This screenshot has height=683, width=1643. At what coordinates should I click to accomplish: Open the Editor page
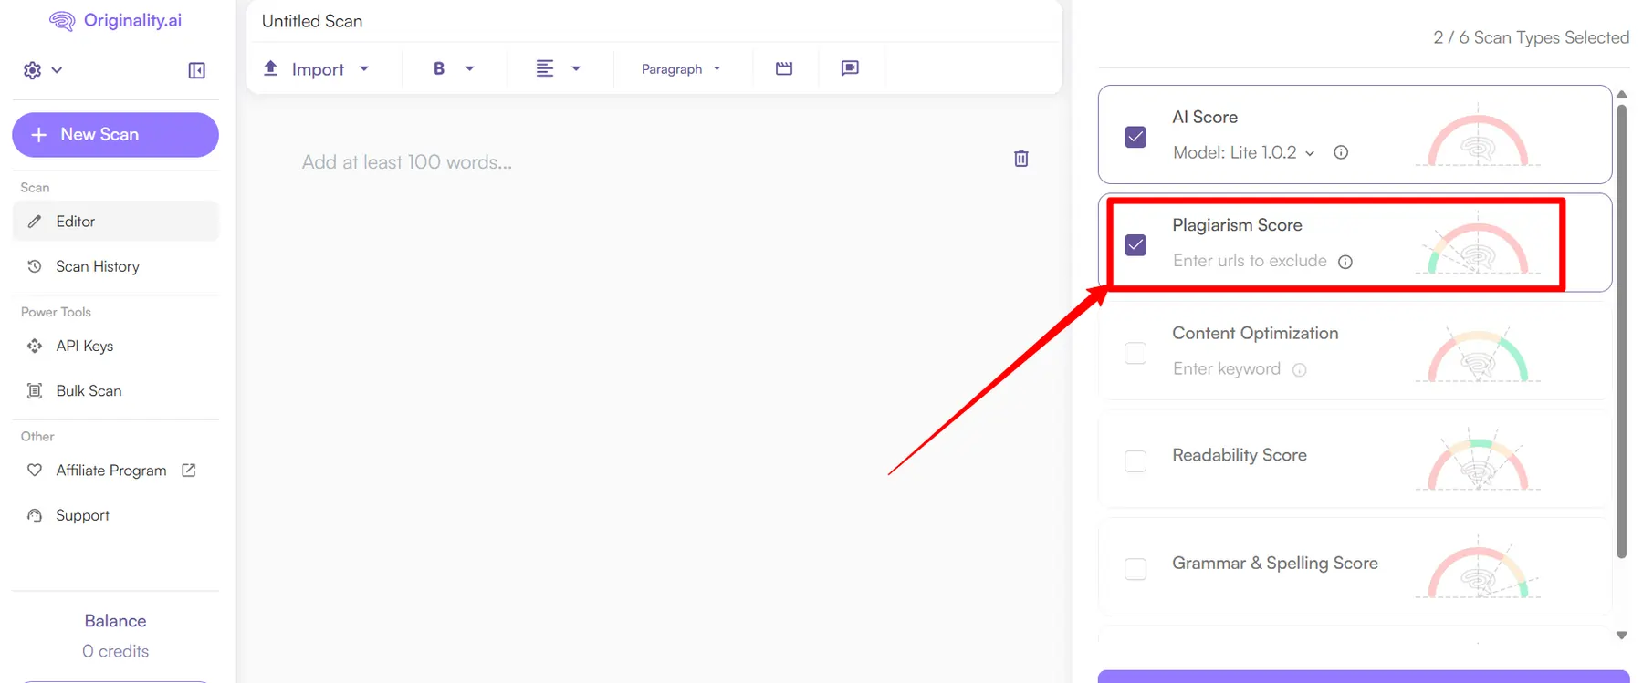pyautogui.click(x=115, y=222)
